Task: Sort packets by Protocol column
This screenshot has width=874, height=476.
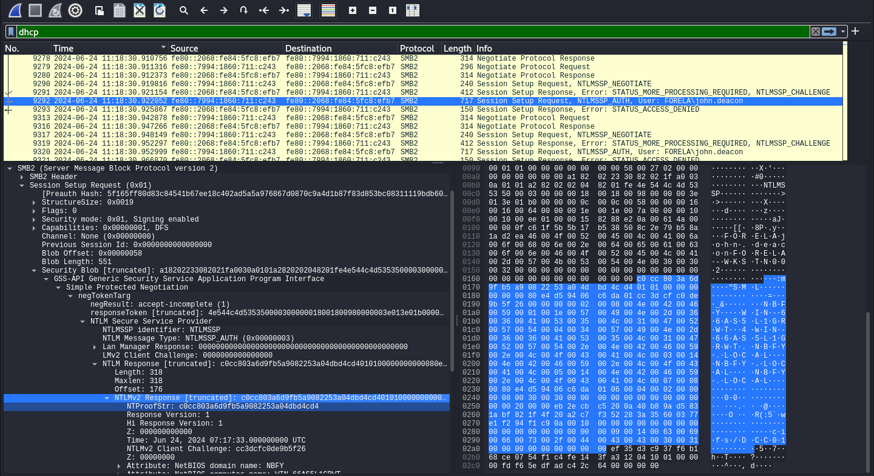Action: (419, 48)
